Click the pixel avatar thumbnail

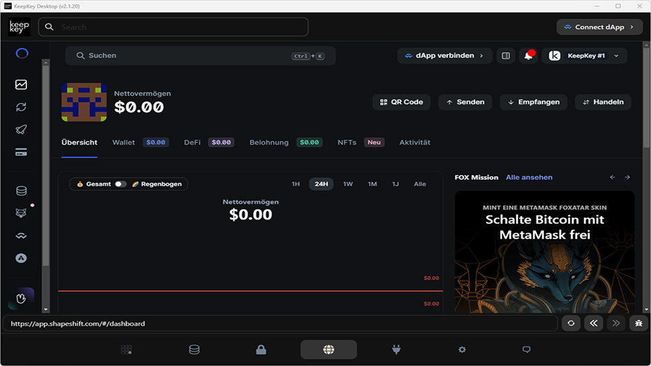click(84, 102)
